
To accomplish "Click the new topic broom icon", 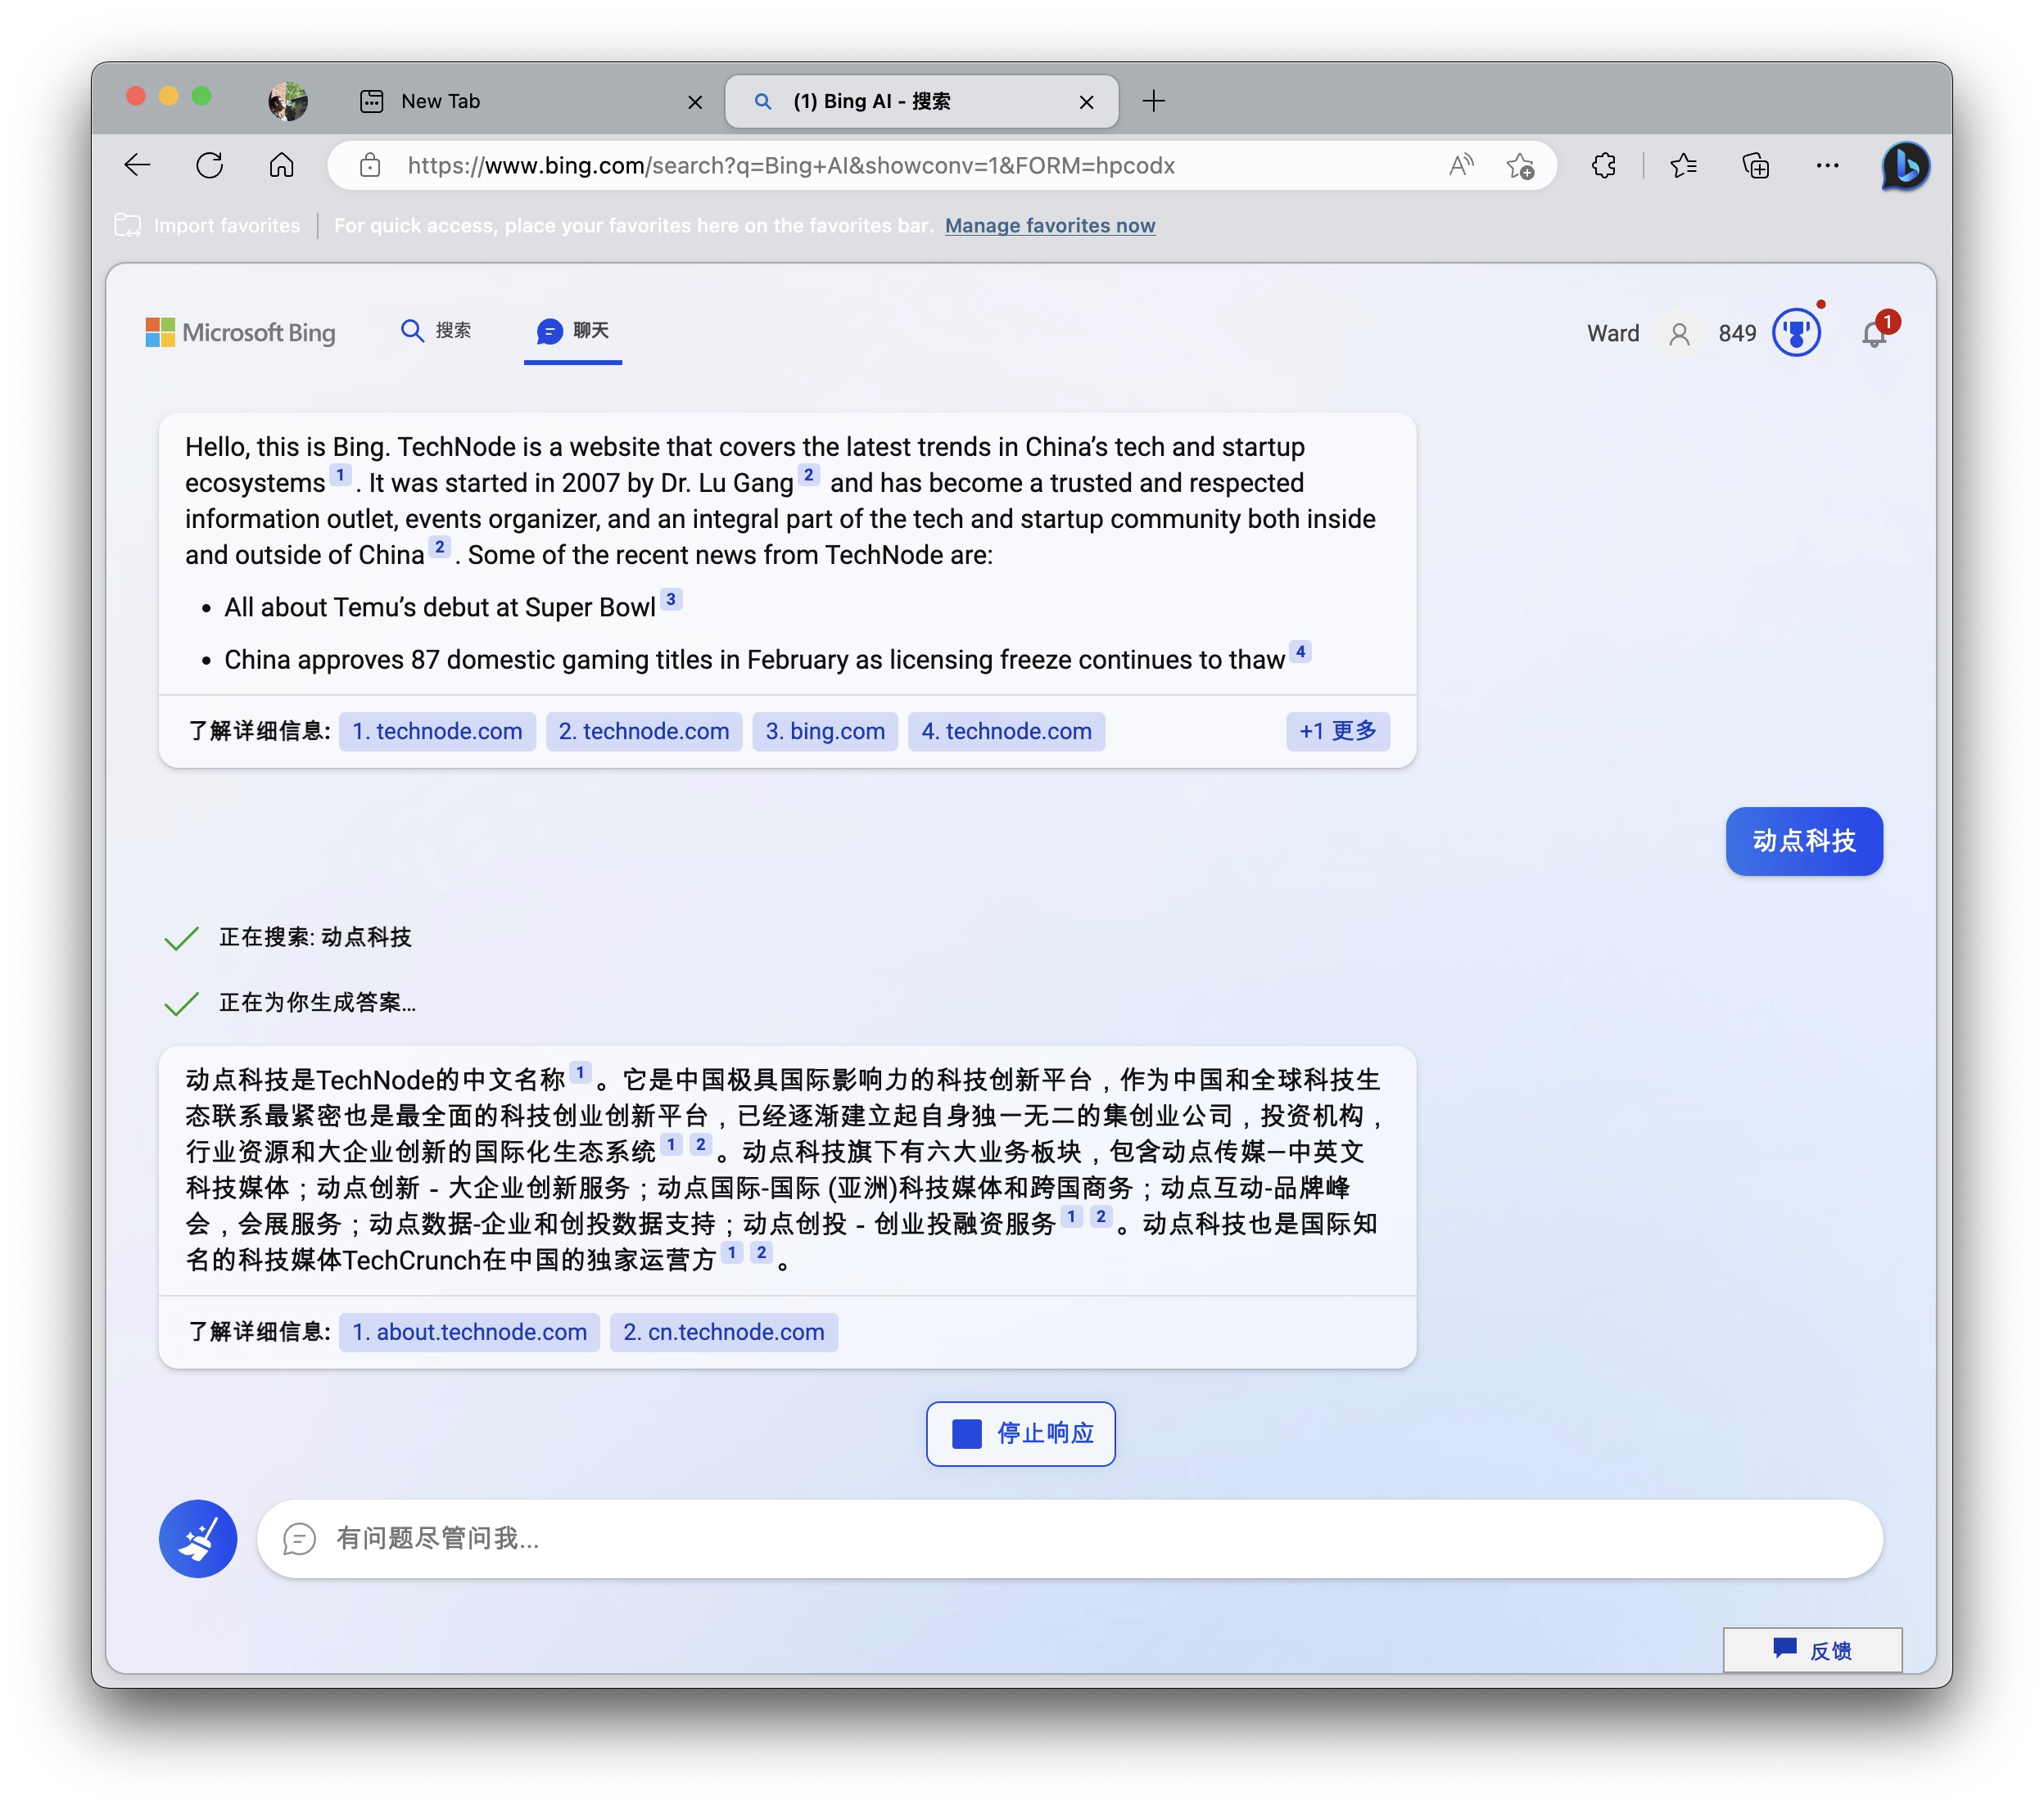I will tap(197, 1538).
